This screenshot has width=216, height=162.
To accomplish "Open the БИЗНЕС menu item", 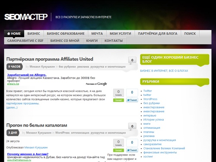I will pyautogui.click(x=34, y=34).
